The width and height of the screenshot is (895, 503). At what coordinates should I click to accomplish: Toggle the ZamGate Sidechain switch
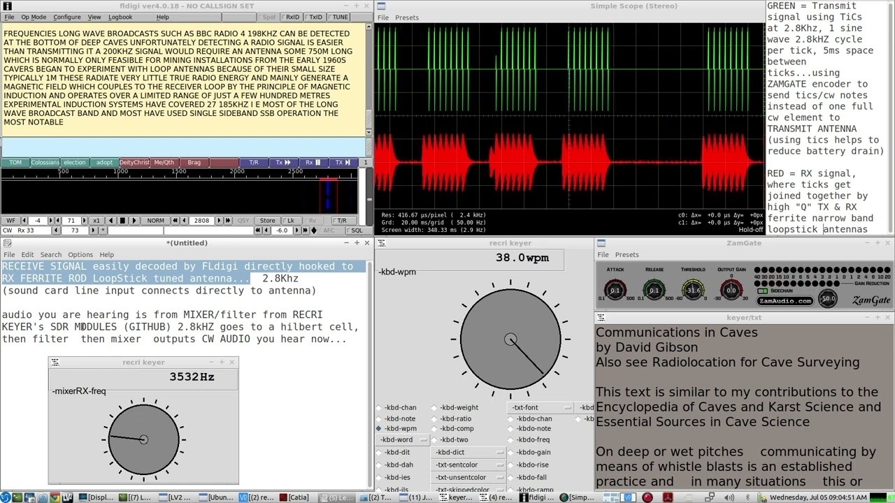click(x=764, y=291)
